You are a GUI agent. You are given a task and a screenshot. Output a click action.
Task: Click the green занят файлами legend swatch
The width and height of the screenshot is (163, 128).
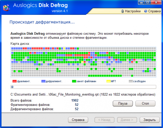(x=74, y=81)
